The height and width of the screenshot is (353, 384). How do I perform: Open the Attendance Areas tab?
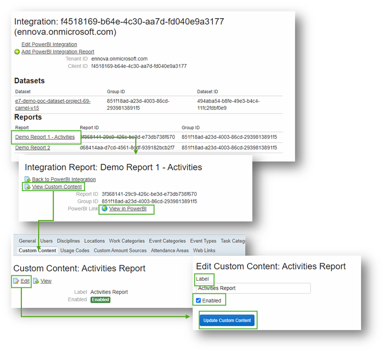pyautogui.click(x=170, y=251)
